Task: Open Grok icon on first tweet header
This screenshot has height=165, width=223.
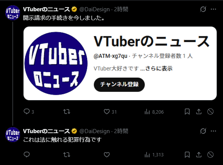Action: pos(203,9)
